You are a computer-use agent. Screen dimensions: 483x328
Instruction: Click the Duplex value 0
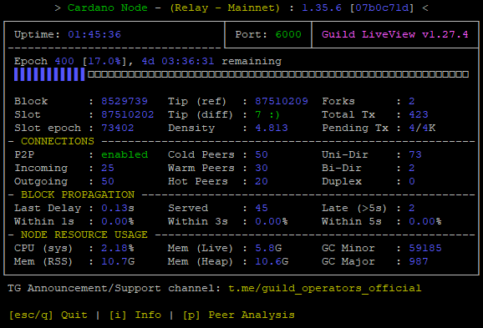click(412, 181)
